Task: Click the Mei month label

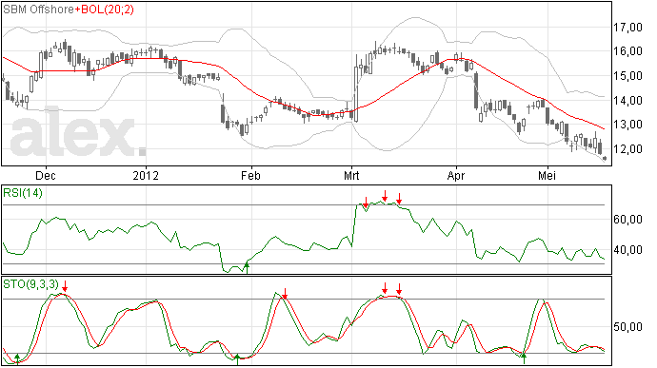Action: click(547, 175)
